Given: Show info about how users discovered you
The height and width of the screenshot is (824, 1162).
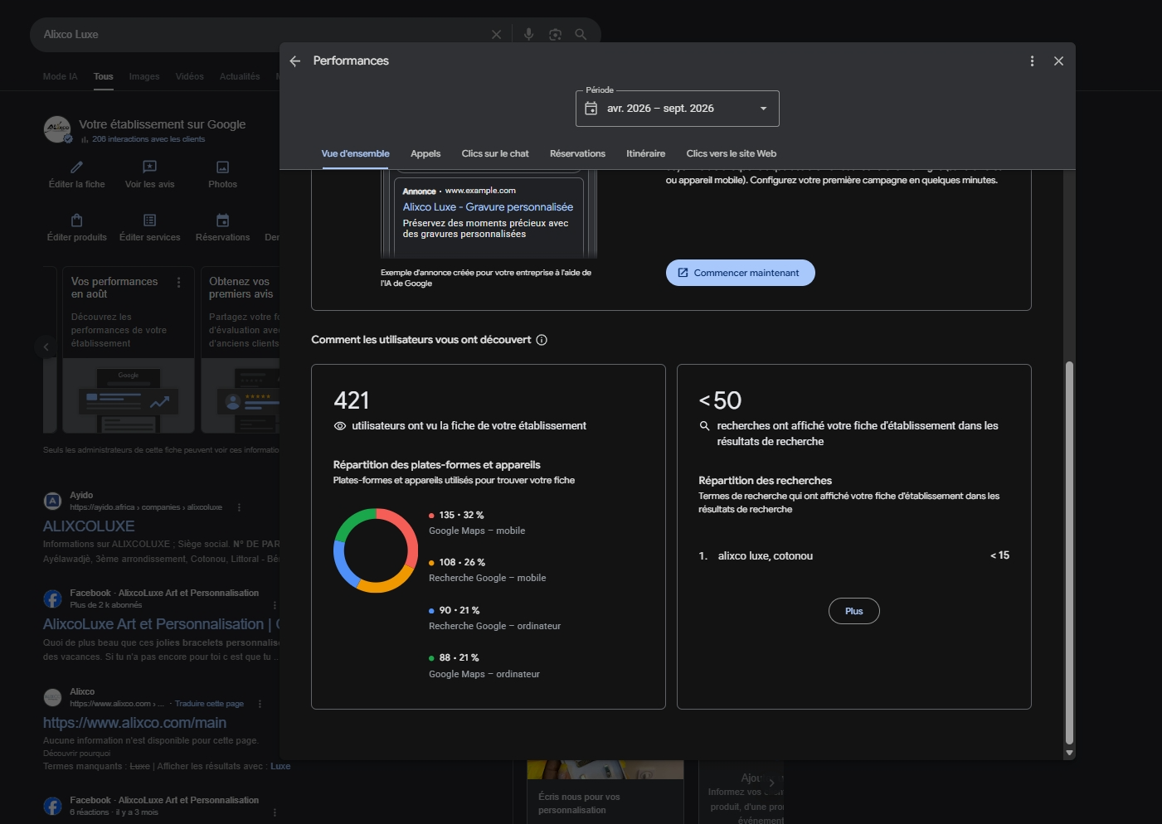Looking at the screenshot, I should 542,340.
